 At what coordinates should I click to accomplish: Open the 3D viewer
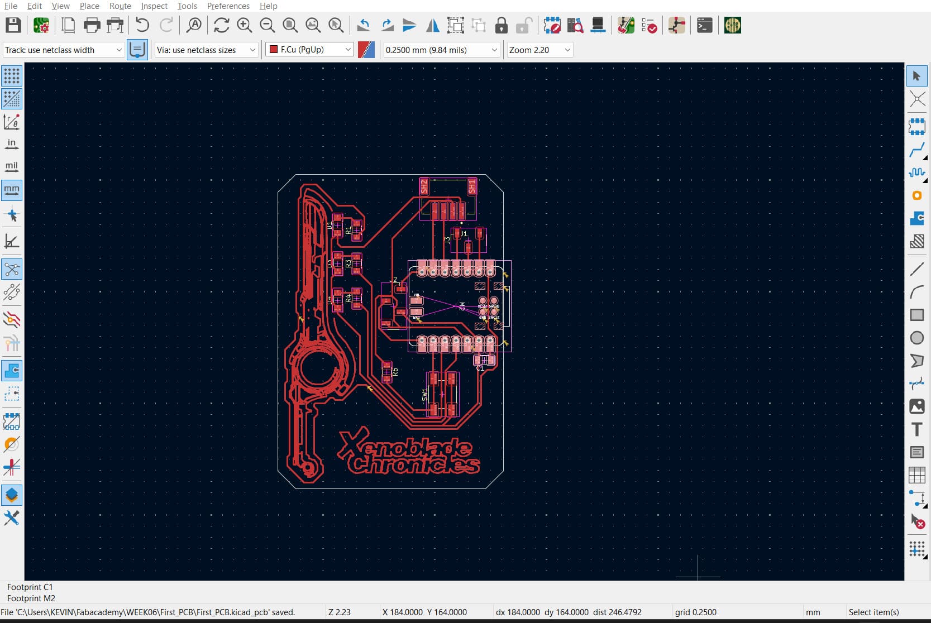598,25
